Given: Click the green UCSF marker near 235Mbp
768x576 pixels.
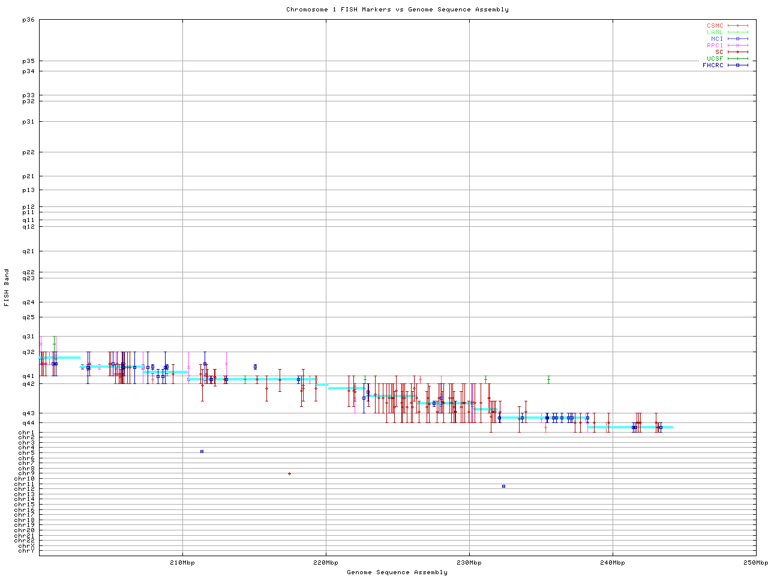Looking at the screenshot, I should click(548, 379).
